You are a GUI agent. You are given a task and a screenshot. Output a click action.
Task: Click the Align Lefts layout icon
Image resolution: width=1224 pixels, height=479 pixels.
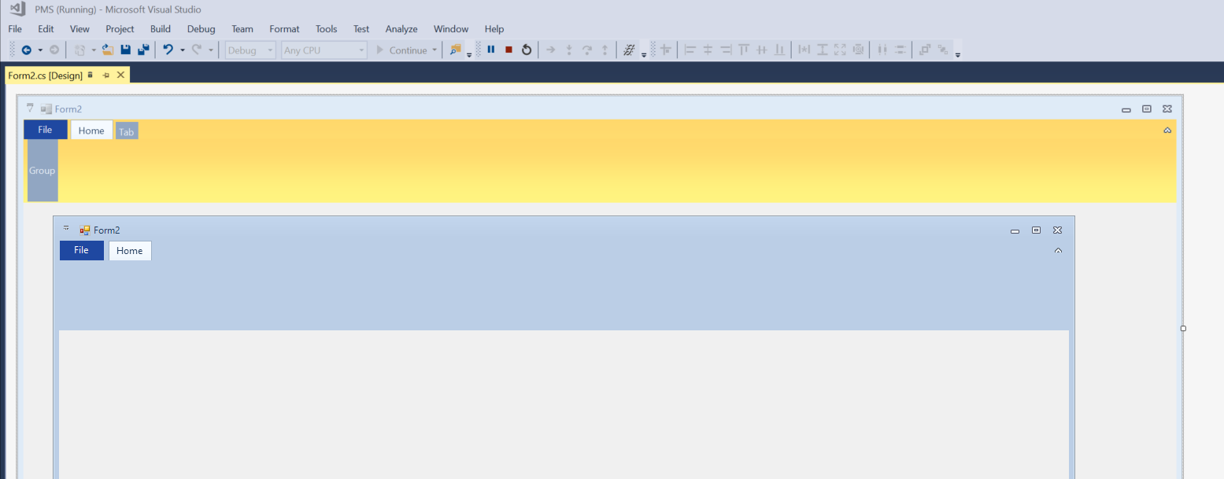click(x=690, y=50)
